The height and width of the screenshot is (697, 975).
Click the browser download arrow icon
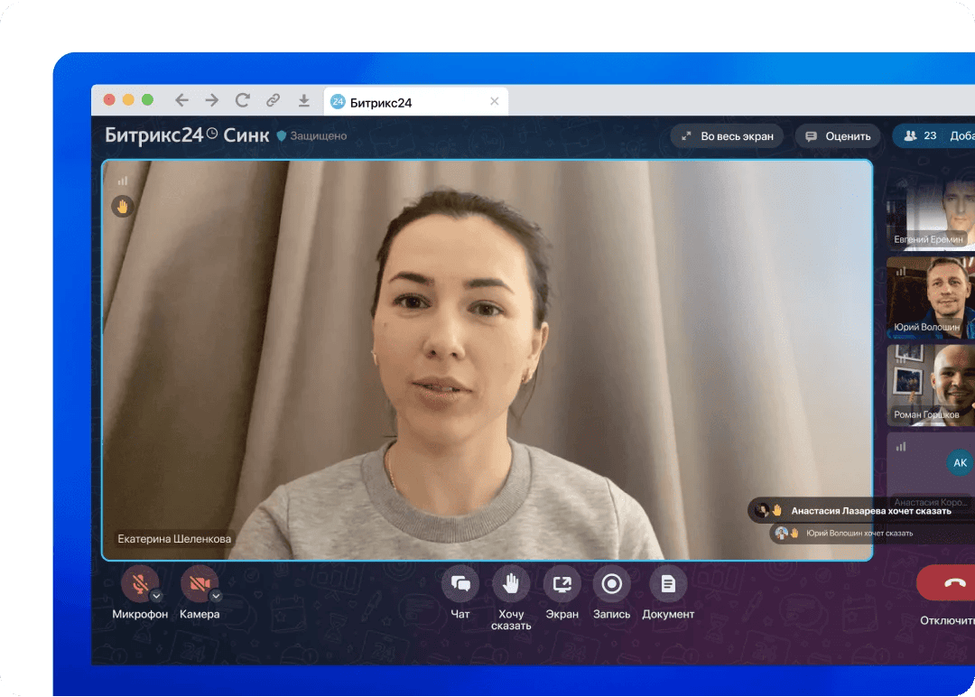(x=303, y=100)
